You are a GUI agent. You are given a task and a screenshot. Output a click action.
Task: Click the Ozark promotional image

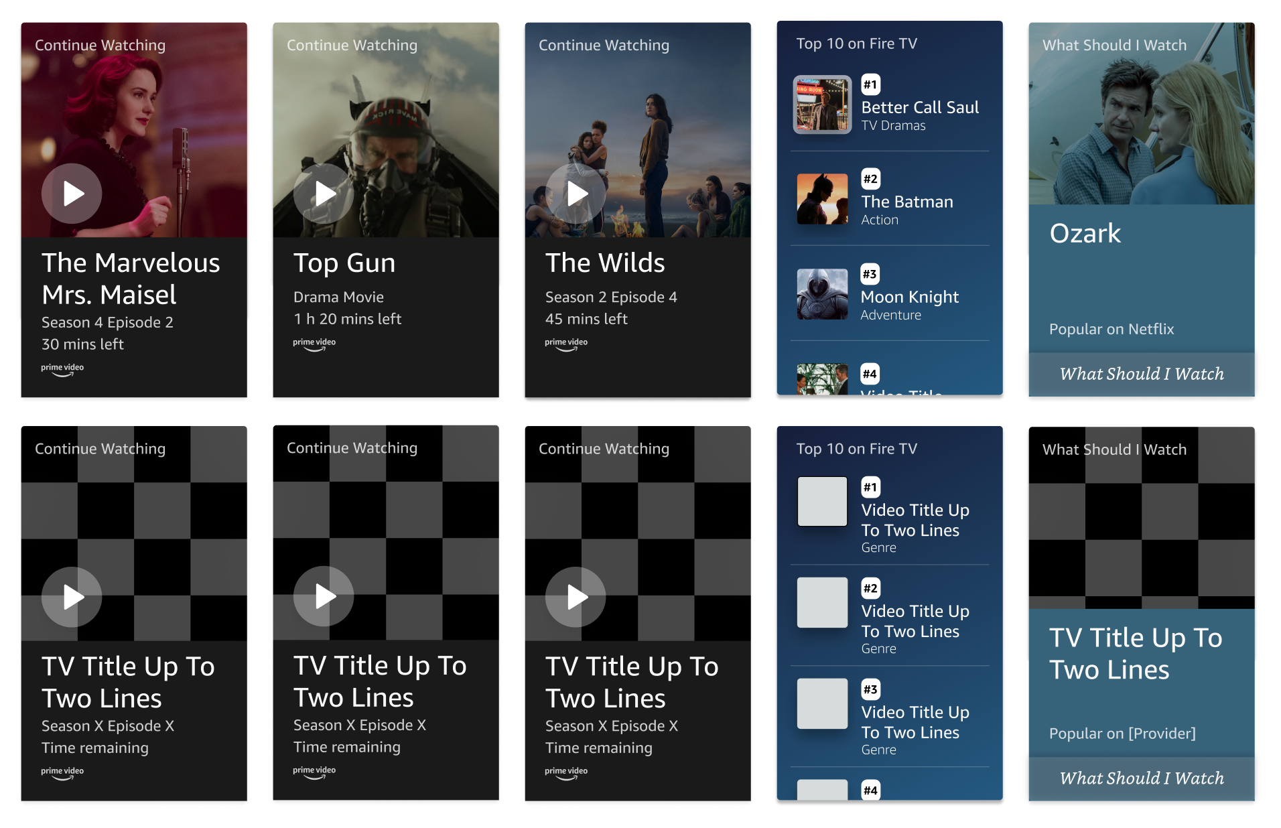click(x=1142, y=114)
